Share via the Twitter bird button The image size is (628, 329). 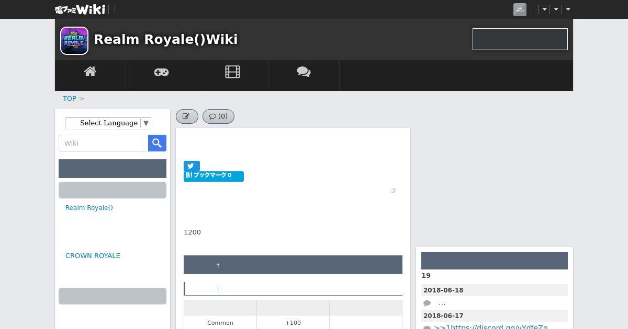[192, 166]
